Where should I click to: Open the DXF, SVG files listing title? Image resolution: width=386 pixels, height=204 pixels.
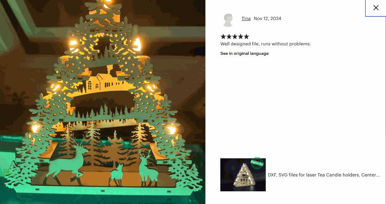323,175
